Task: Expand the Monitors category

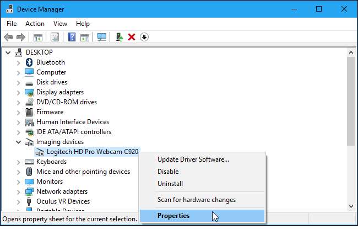Action: 19,182
